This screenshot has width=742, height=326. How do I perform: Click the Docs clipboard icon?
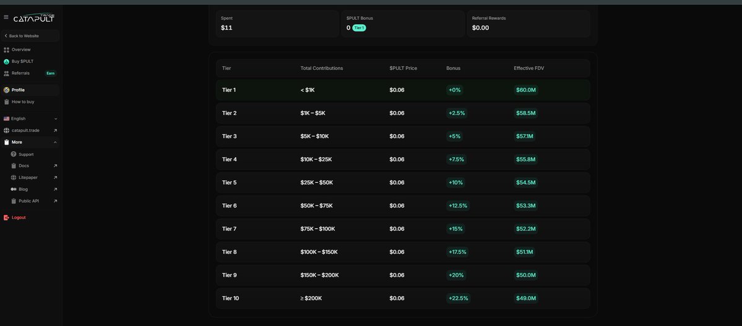pyautogui.click(x=14, y=166)
